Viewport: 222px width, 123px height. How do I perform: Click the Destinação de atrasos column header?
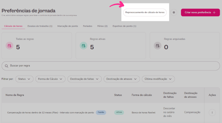pyautogui.click(x=191, y=95)
